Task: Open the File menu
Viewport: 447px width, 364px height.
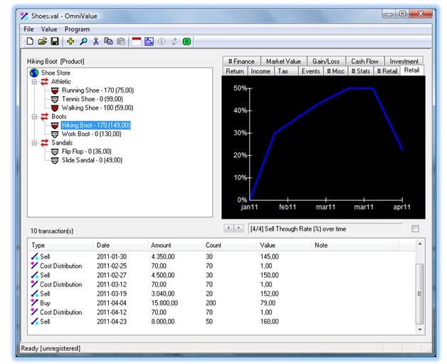Action: click(28, 29)
